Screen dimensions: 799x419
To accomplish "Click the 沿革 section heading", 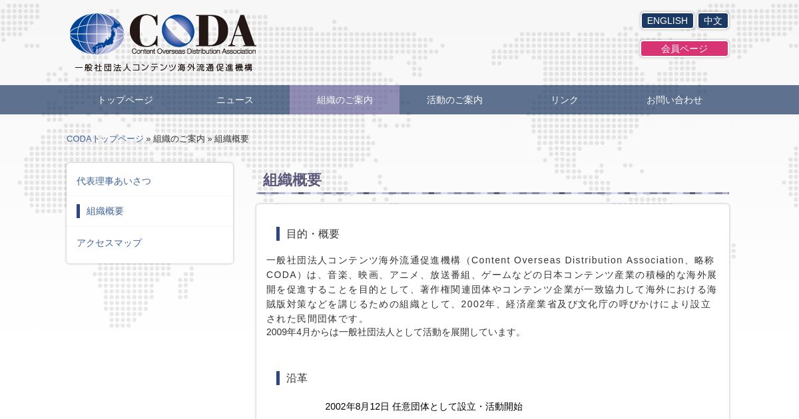I will click(297, 378).
